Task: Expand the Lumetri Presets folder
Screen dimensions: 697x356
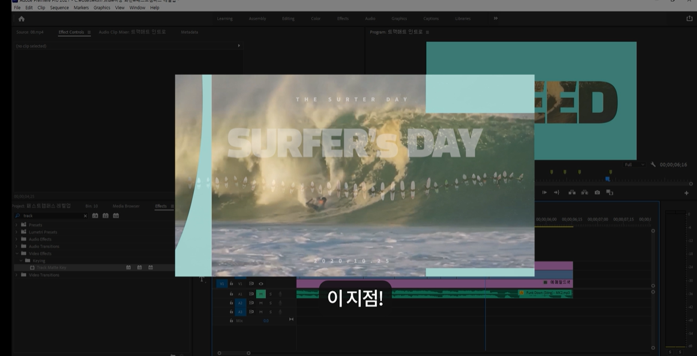Action: 16,232
